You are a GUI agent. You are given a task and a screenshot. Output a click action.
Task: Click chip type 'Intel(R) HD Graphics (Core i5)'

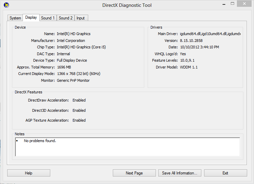tap(81, 47)
